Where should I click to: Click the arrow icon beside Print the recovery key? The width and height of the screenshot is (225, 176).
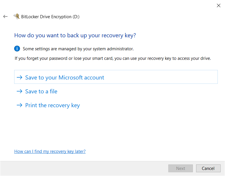pos(19,105)
